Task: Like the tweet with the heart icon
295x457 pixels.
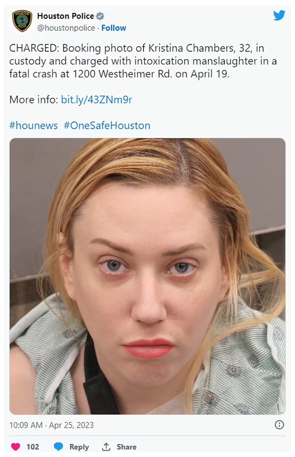Action: [16, 447]
